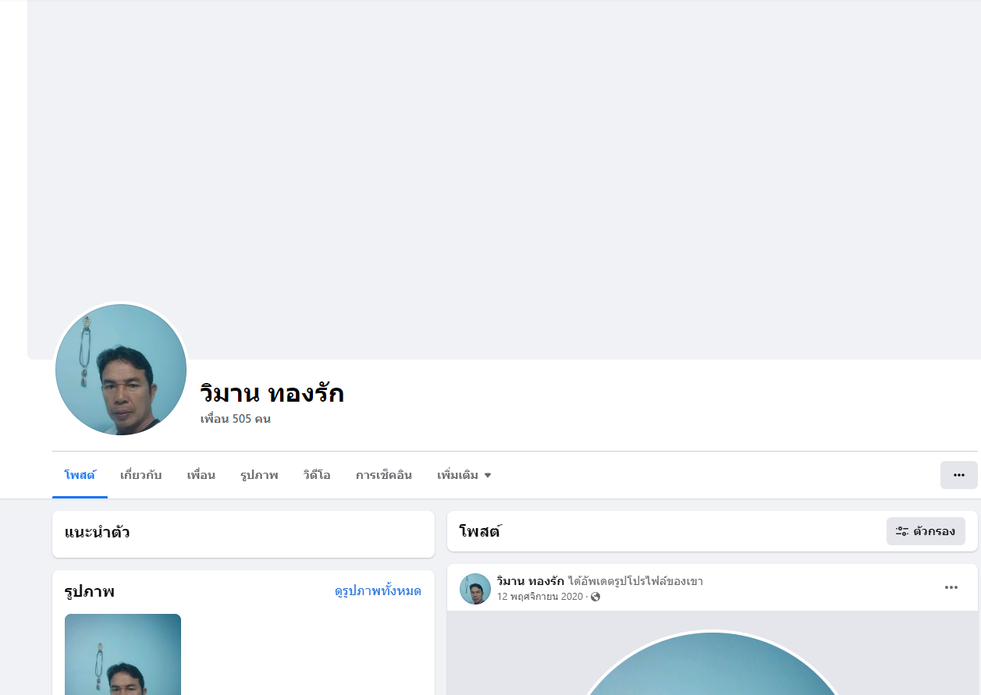Open the วิดีโอ tab
This screenshot has width=981, height=695.
coord(317,475)
